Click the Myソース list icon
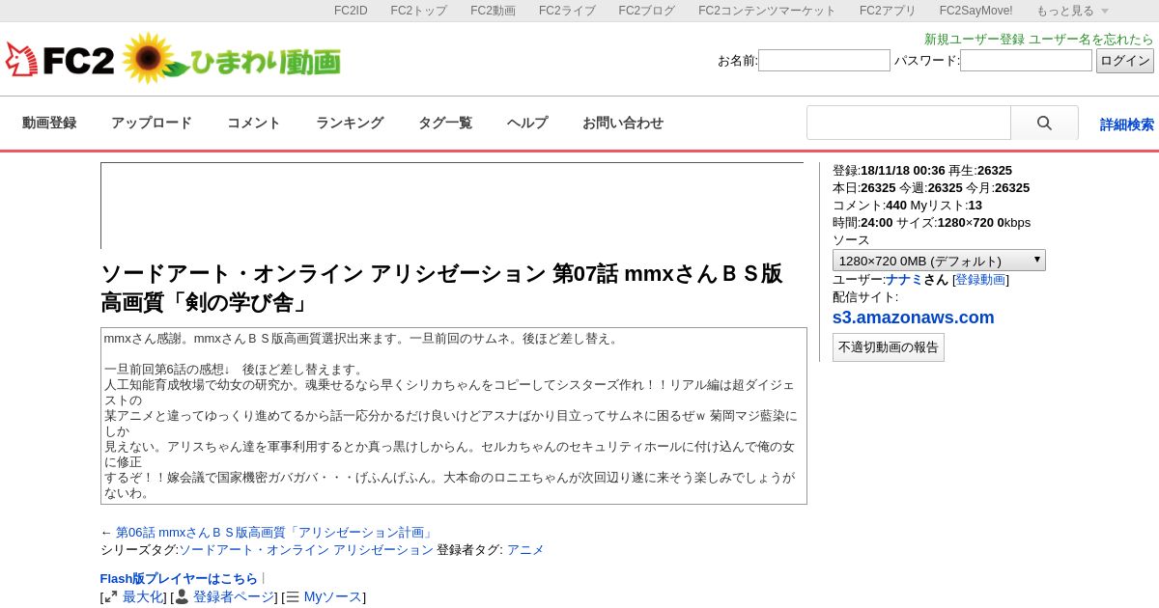1159x608 pixels. coord(293,597)
